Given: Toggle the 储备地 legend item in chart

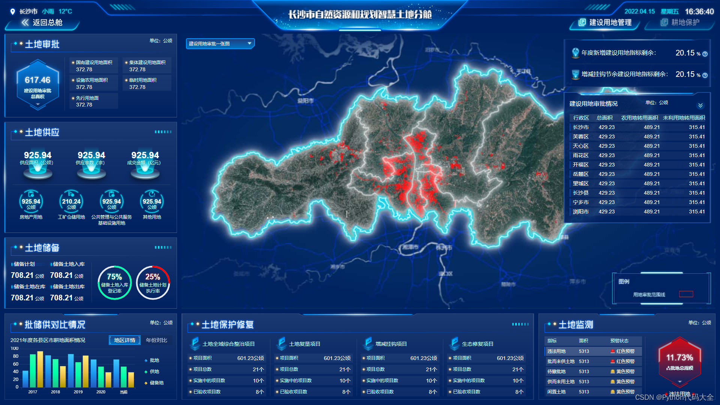Looking at the screenshot, I should [x=154, y=383].
